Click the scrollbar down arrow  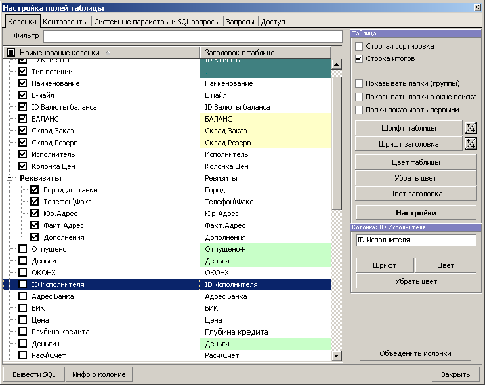(336, 356)
